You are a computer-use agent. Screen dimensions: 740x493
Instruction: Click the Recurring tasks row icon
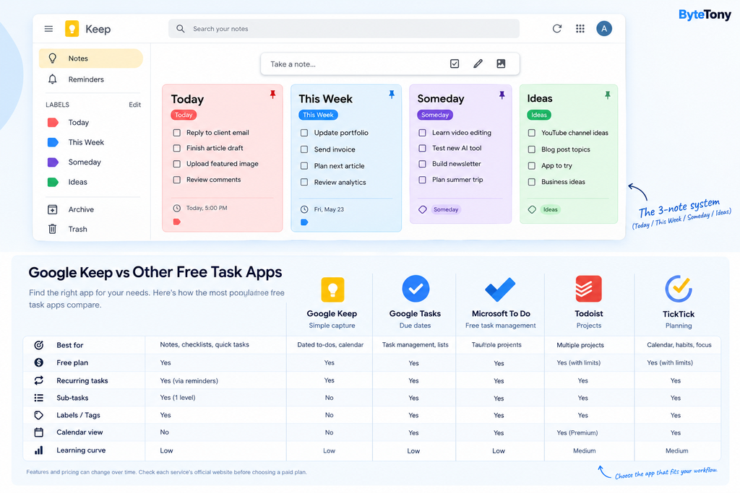39,380
